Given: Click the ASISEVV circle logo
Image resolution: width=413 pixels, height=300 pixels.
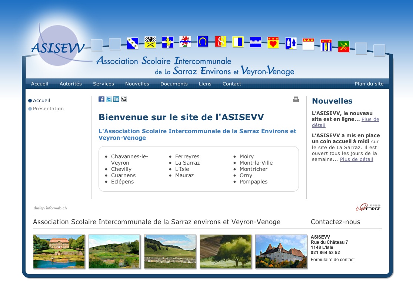Looking at the screenshot, I should point(58,46).
